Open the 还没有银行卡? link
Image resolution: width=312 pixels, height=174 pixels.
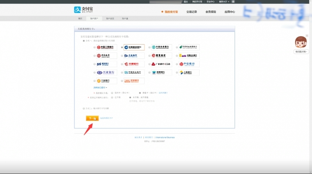pos(106,118)
